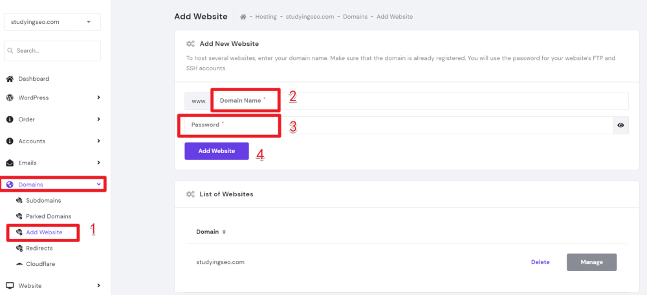Click the Parked Domains icon
This screenshot has width=647, height=295.
(x=19, y=216)
